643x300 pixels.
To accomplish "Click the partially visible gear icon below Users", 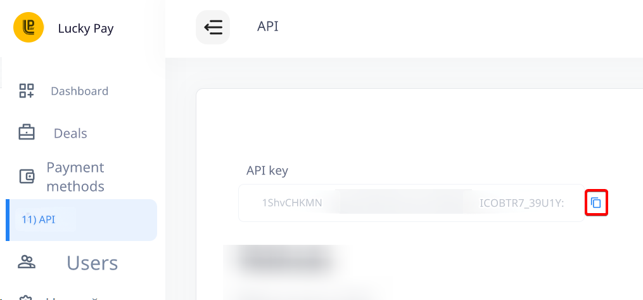I will coord(27,297).
